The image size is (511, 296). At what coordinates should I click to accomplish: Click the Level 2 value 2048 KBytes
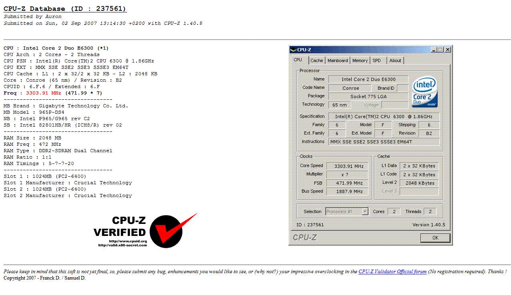(419, 183)
